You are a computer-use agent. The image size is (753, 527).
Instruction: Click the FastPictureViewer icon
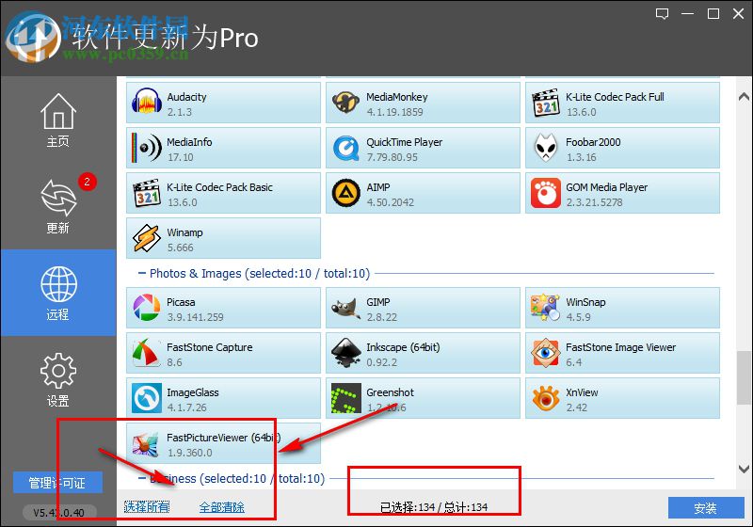click(146, 443)
